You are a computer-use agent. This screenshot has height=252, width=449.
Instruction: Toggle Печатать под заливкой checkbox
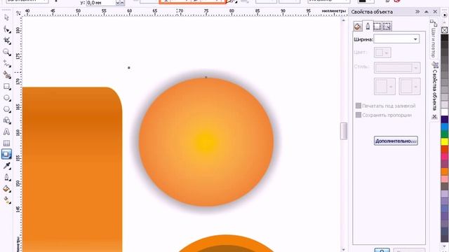358,106
